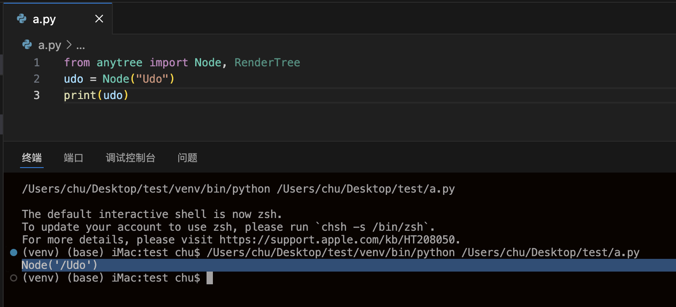Close the a.py editor tab
Viewport: 676px width, 307px height.
pos(99,19)
